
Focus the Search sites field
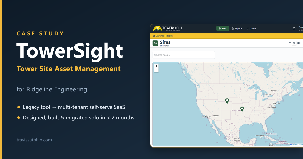(x=184, y=55)
